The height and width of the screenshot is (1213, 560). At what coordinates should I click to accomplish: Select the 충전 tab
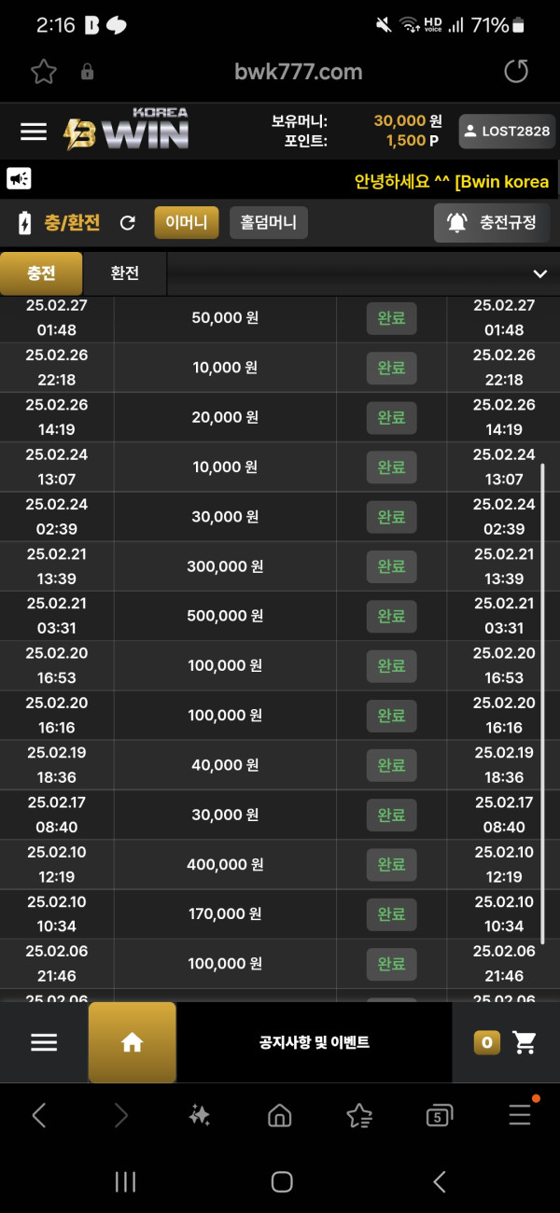[x=41, y=273]
